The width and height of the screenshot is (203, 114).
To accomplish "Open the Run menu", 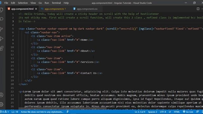I will click(x=47, y=3).
